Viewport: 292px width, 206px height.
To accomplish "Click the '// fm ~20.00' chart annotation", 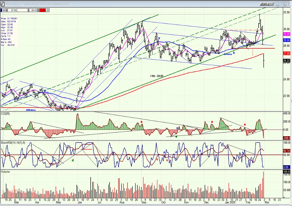I will (x=157, y=76).
